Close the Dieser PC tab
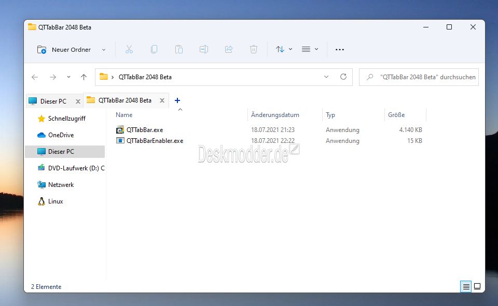 click(78, 101)
